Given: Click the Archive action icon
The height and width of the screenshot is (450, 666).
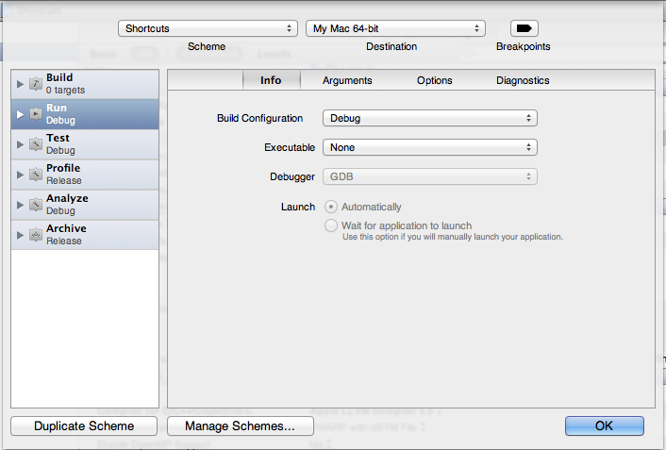Looking at the screenshot, I should tap(35, 235).
